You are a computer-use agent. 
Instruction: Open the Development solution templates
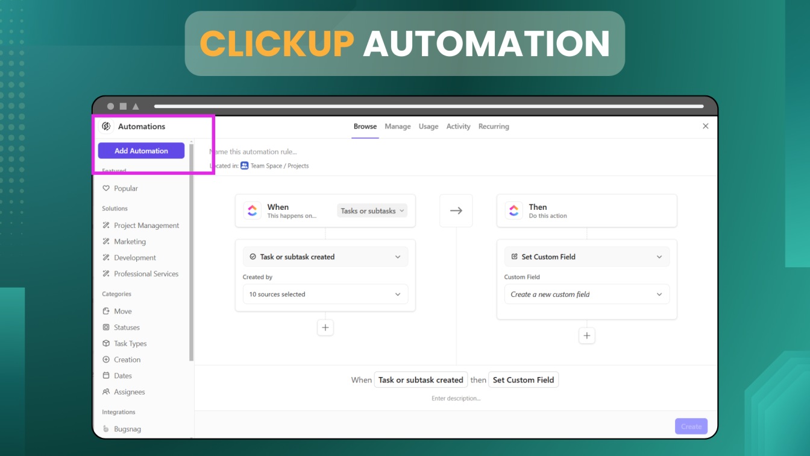(x=135, y=258)
